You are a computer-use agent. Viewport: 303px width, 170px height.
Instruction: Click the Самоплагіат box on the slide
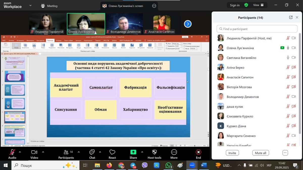tap(101, 88)
